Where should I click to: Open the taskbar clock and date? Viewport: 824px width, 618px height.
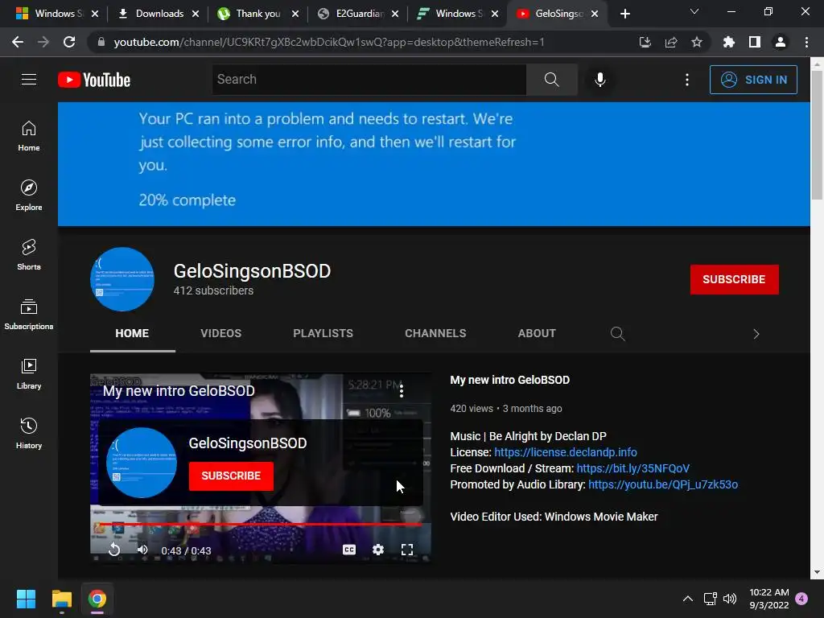(x=768, y=599)
